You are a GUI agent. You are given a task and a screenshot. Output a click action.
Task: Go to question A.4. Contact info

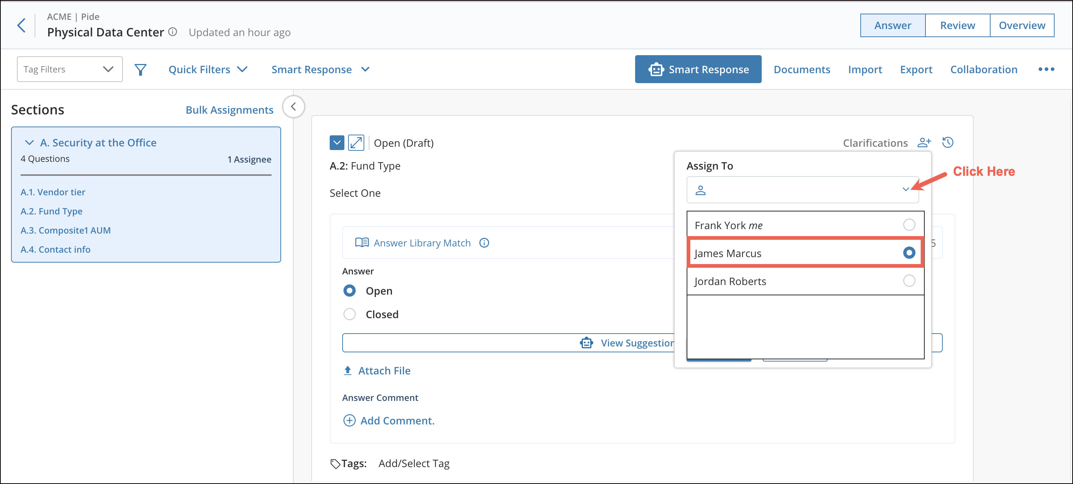pos(56,249)
